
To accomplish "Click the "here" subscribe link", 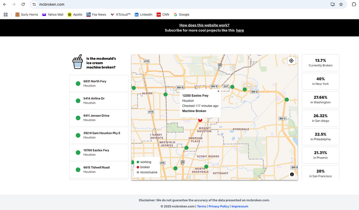I will (240, 31).
